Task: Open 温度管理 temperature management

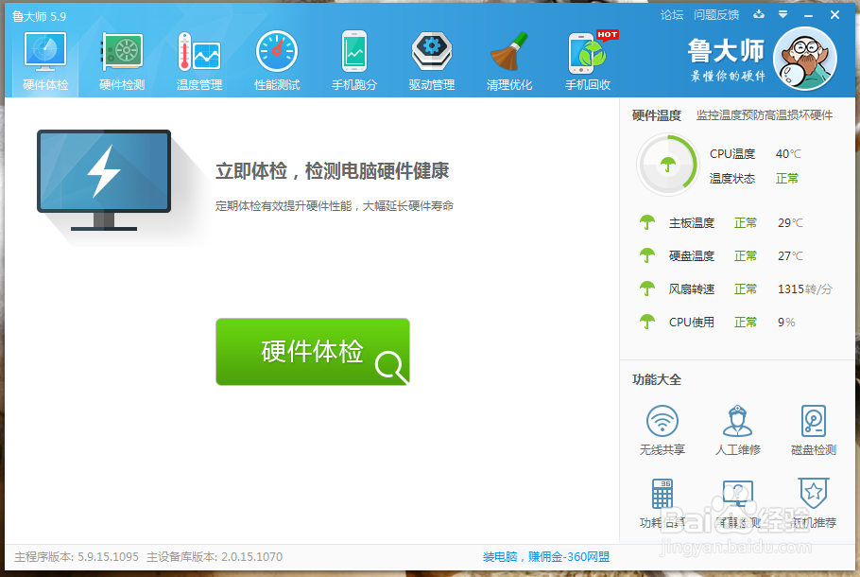Action: (199, 61)
